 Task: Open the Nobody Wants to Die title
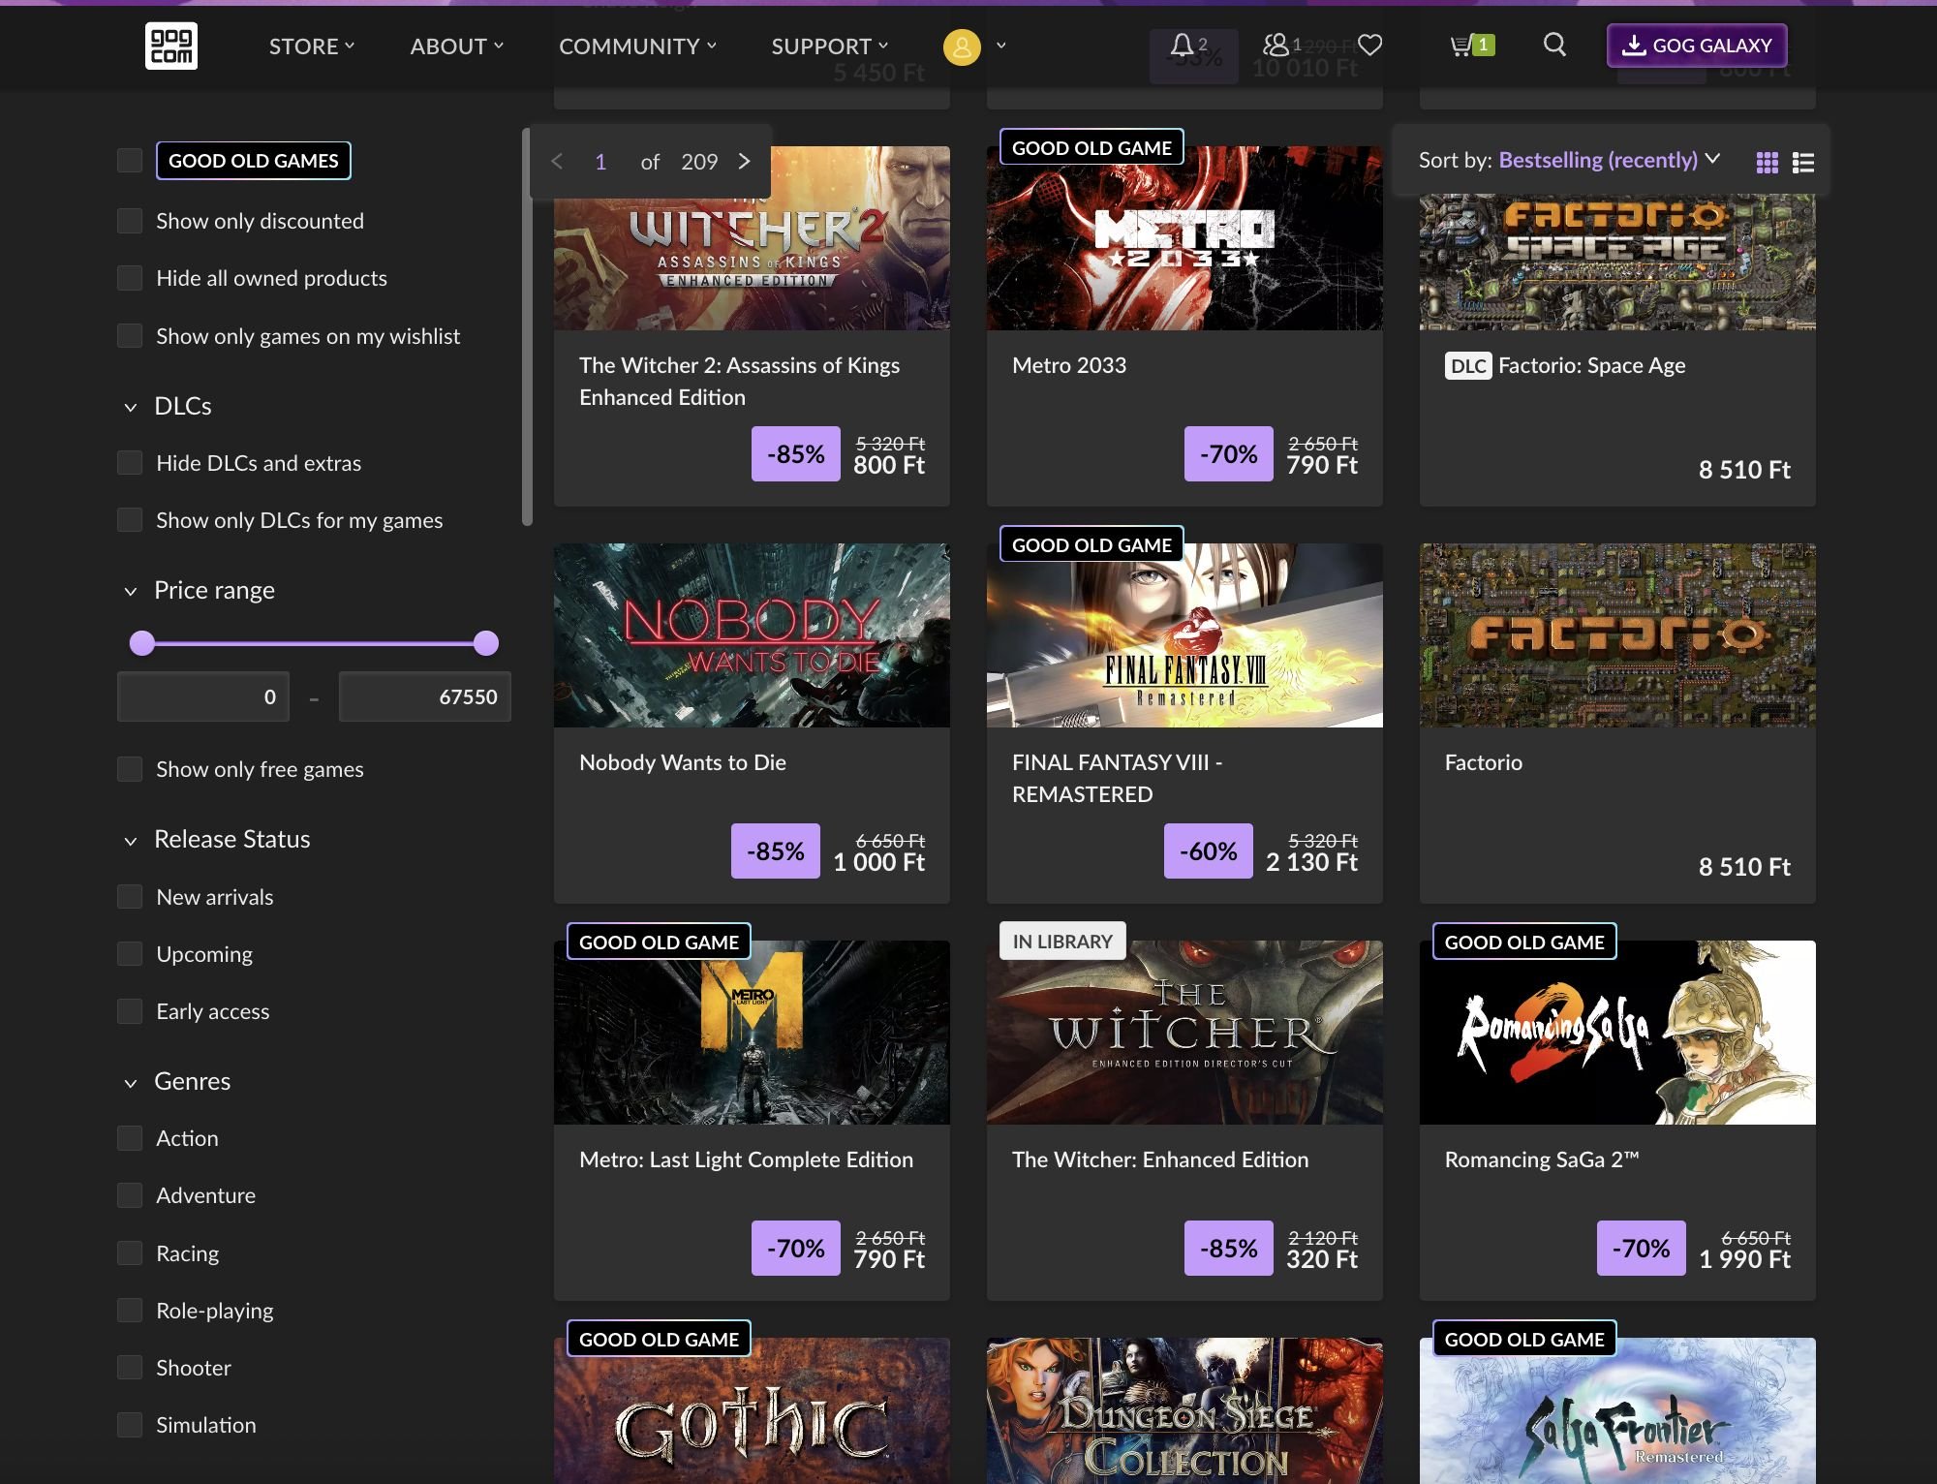point(683,762)
